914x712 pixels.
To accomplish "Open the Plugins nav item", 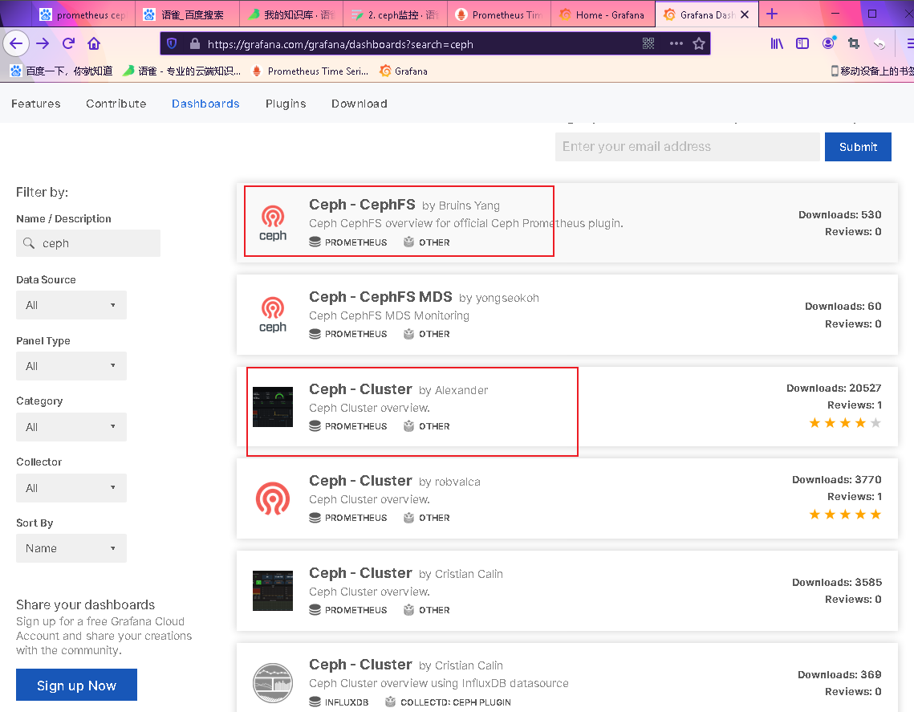I will click(x=286, y=104).
